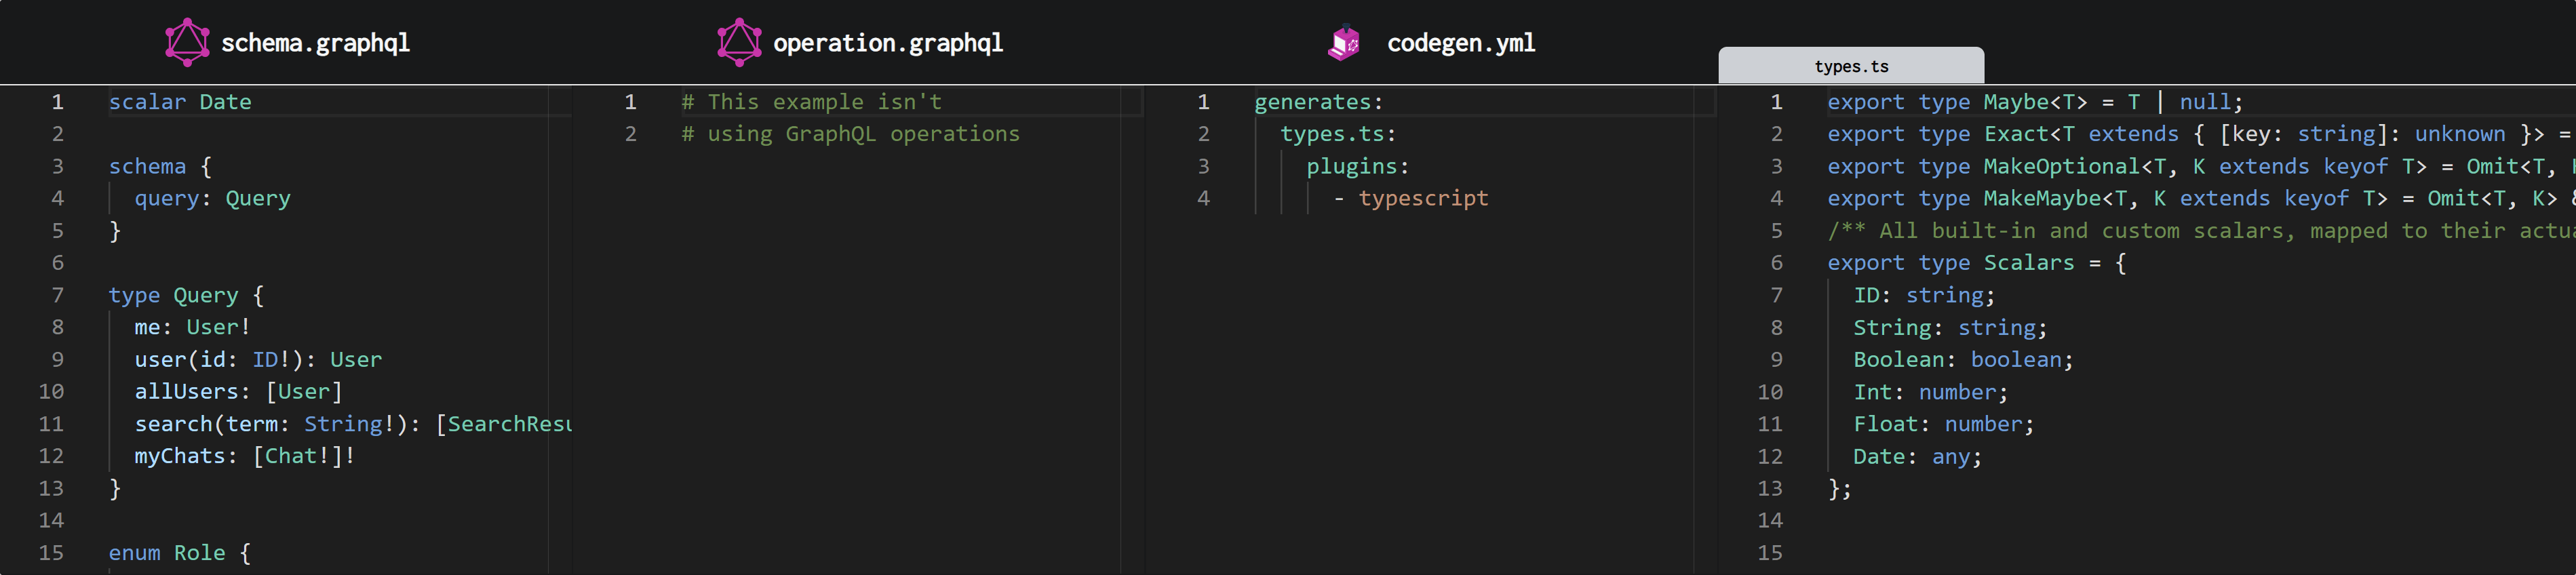Click the "plugins:" key in codegen.yml
This screenshot has height=575, width=2576.
[x=1356, y=166]
